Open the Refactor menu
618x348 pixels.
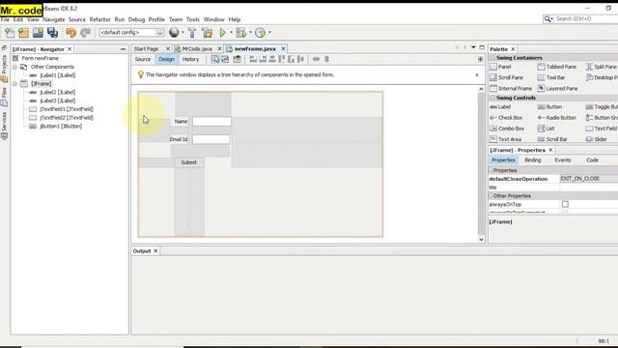click(100, 19)
